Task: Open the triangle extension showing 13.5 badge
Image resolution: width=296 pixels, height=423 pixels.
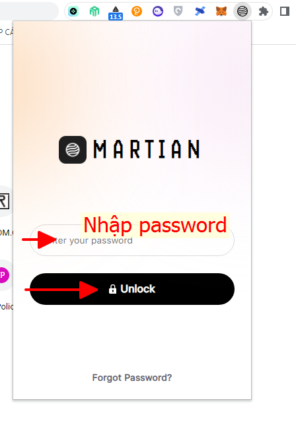Action: (116, 13)
